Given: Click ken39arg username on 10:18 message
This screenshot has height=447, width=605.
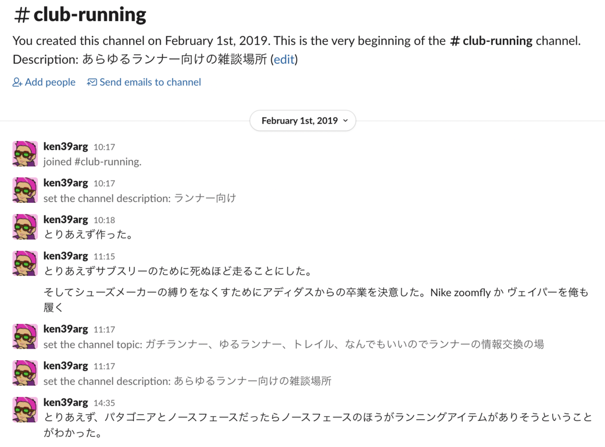Looking at the screenshot, I should point(66,219).
